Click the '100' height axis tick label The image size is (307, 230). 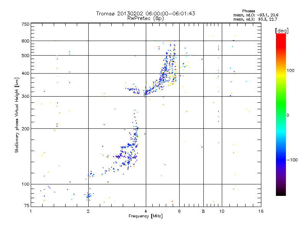[25, 184]
